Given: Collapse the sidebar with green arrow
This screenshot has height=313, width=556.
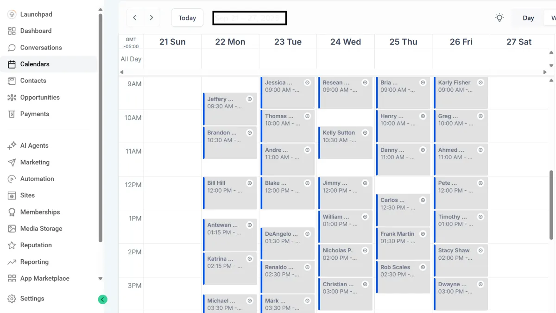Looking at the screenshot, I should [102, 300].
